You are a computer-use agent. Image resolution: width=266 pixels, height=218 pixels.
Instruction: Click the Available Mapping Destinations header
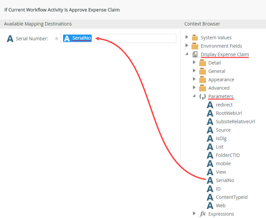(38, 24)
